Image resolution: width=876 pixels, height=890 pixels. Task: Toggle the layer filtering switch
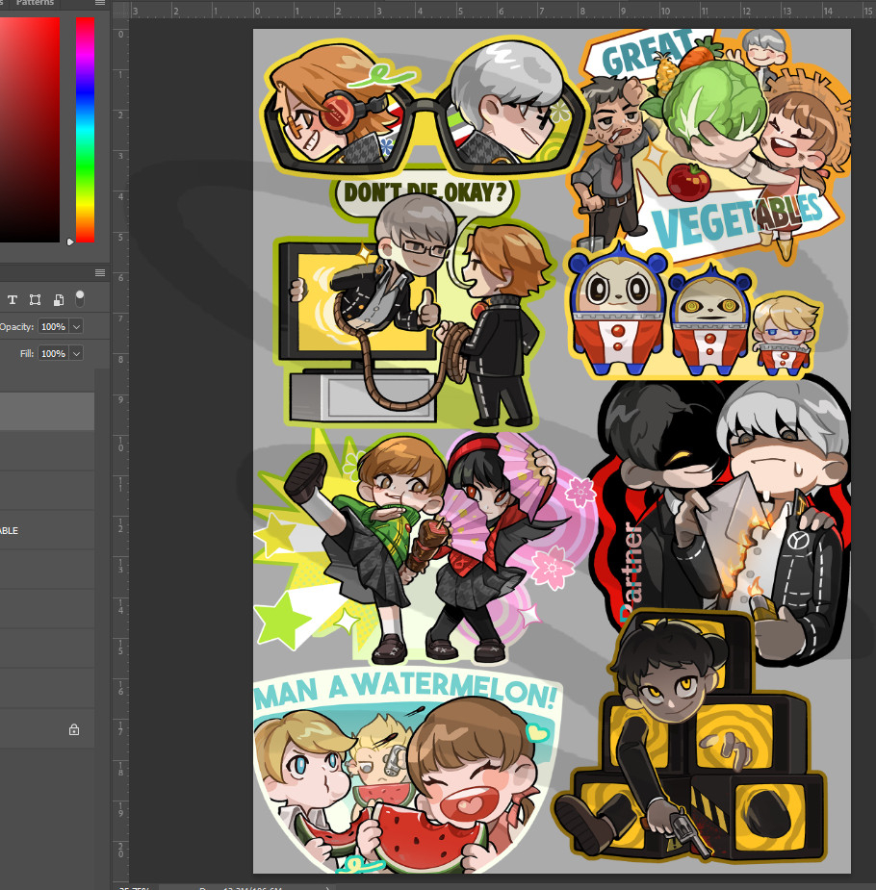pyautogui.click(x=80, y=297)
